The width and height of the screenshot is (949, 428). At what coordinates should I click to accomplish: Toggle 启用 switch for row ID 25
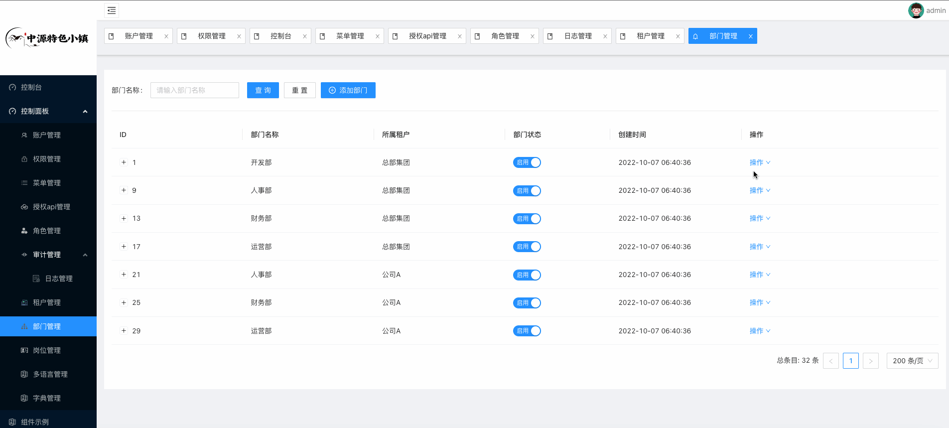point(527,303)
